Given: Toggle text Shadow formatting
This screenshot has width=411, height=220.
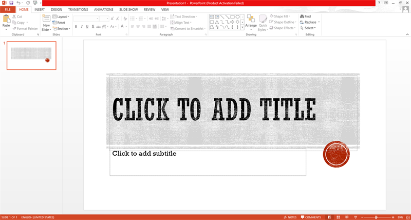Looking at the screenshot, I should tap(93, 27).
